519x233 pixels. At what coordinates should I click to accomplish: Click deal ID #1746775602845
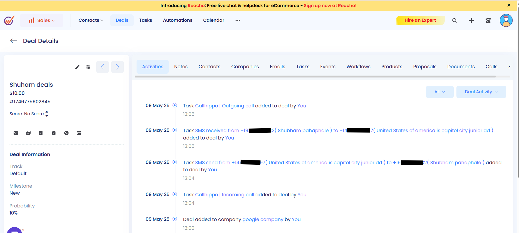click(x=30, y=102)
